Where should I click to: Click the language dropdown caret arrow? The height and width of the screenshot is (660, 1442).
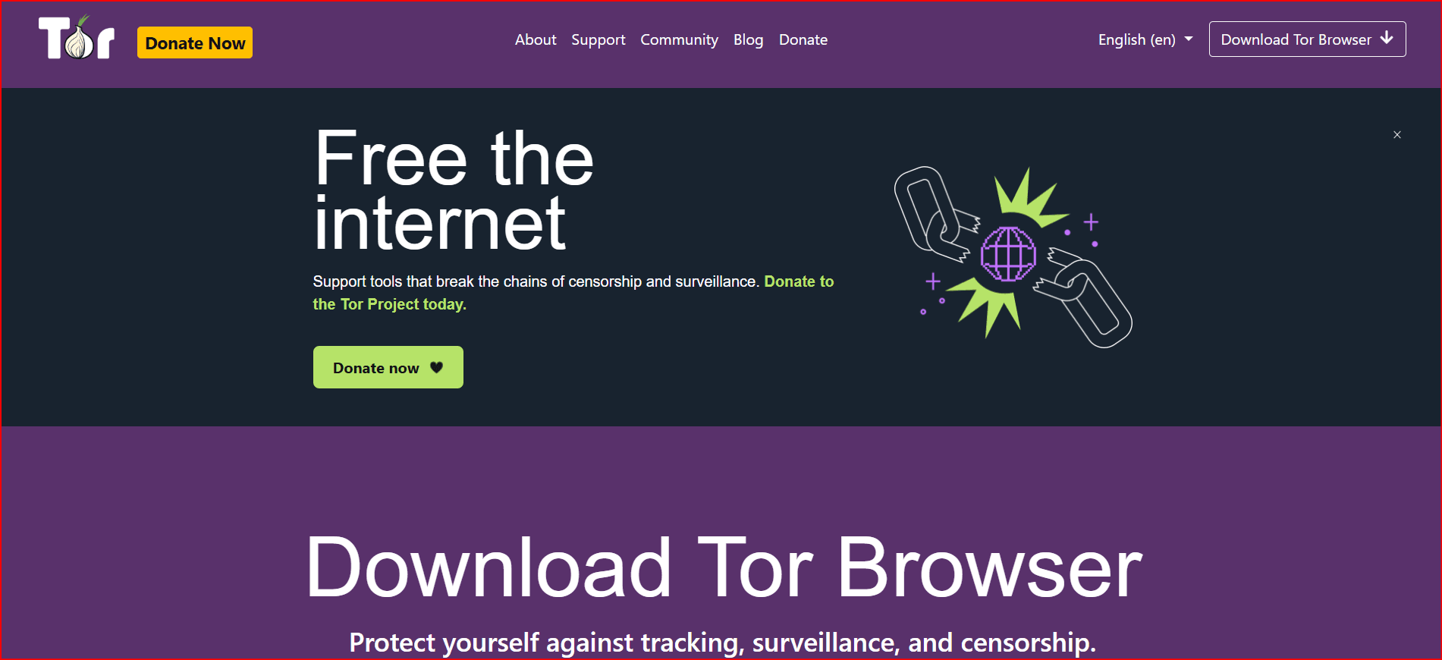[1189, 39]
